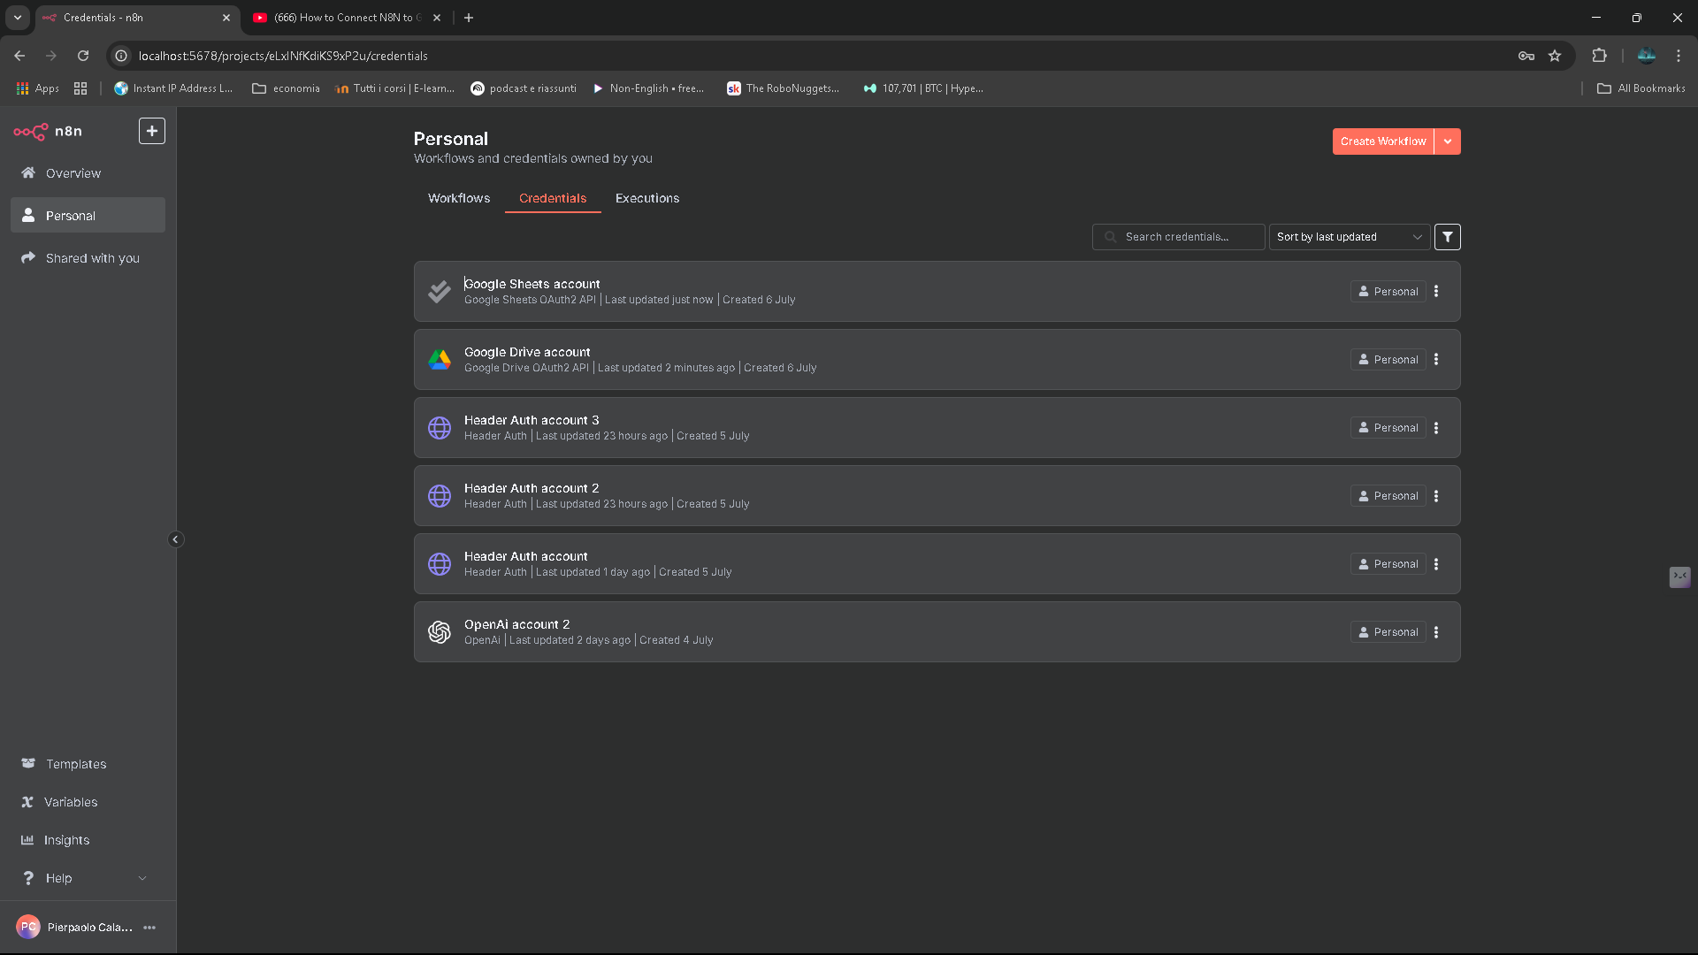Image resolution: width=1698 pixels, height=955 pixels.
Task: Open Shared with you in the sidebar
Action: point(92,257)
